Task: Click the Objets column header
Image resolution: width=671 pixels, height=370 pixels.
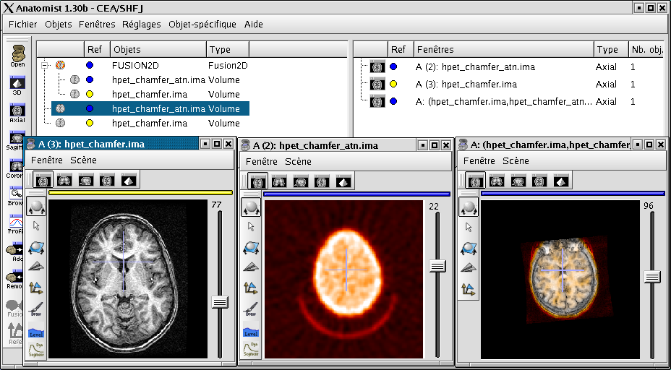Action: (127, 49)
